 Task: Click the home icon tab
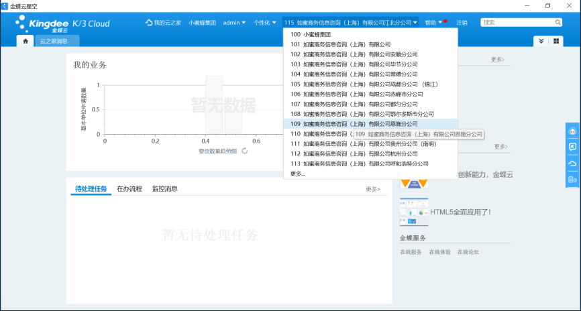click(25, 42)
